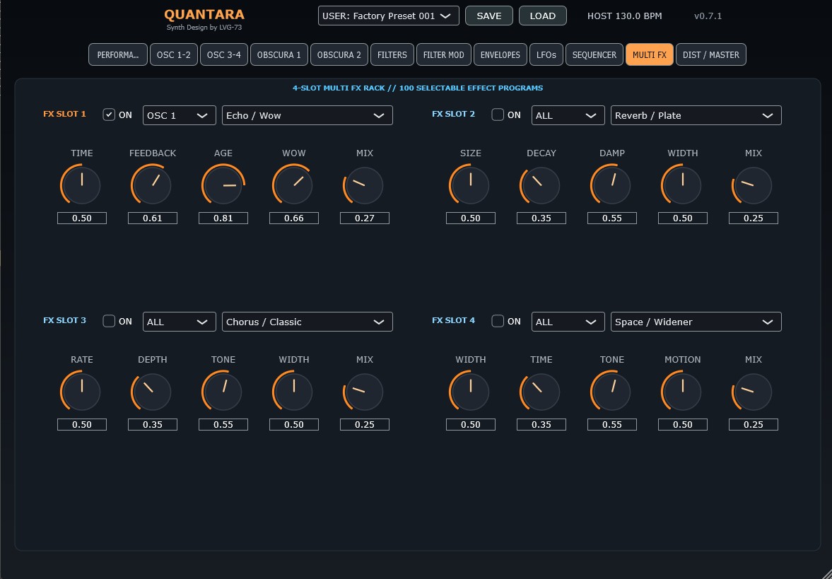Click the FX Slot 2 DAMP knob

[x=611, y=185]
